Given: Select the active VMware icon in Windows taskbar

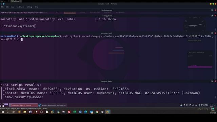Looking at the screenshot, I should pos(108,112).
